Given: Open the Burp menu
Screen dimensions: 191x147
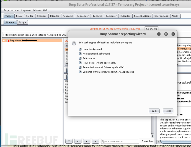Looking at the screenshot, I should pos(6,10).
